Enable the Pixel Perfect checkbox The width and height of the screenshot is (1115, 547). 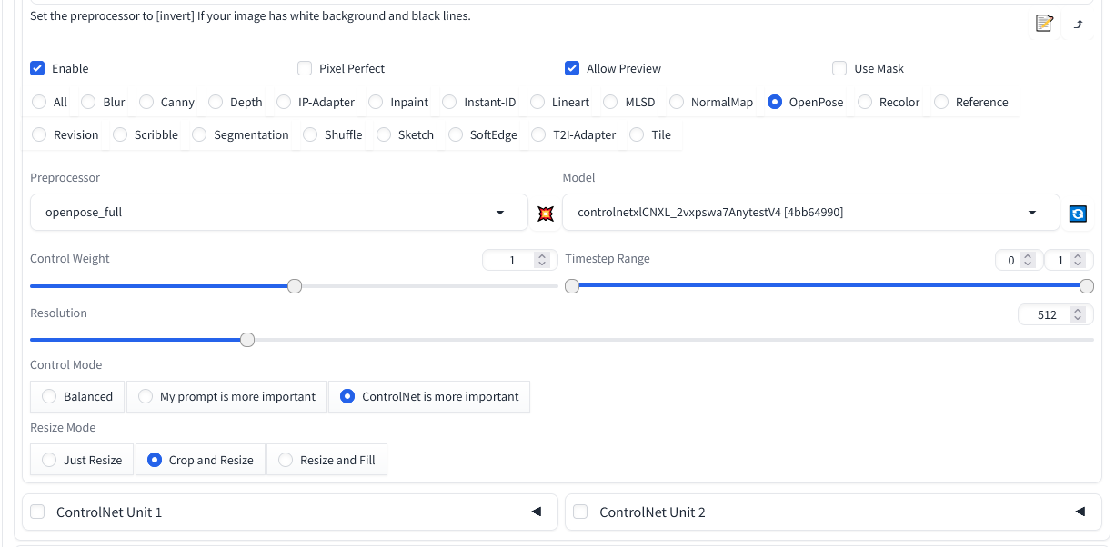[305, 68]
